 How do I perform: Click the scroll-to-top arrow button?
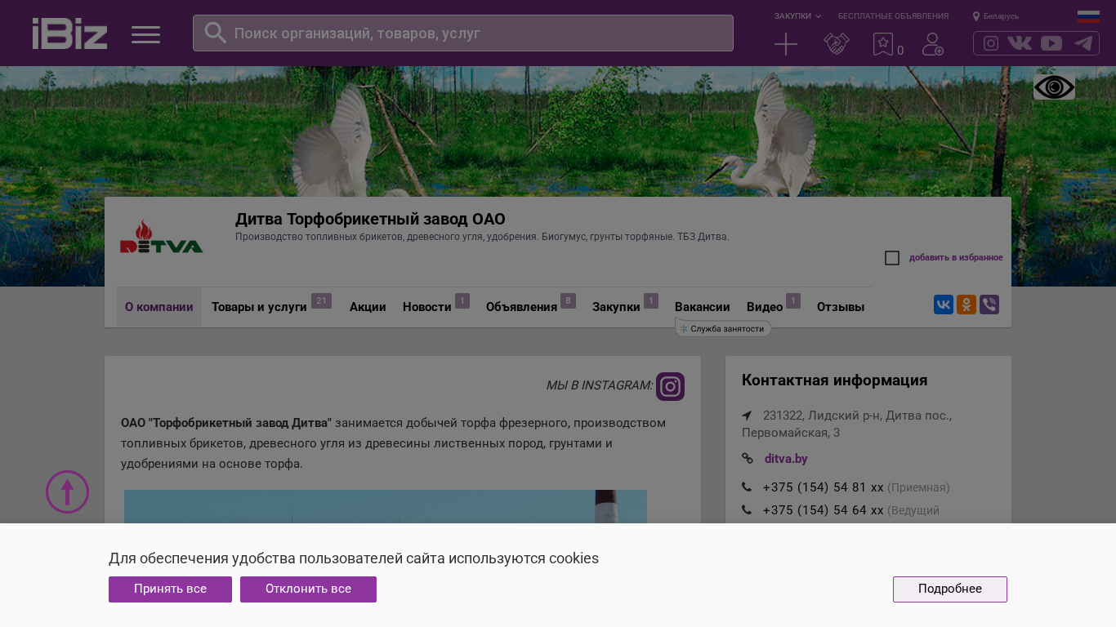coord(67,491)
